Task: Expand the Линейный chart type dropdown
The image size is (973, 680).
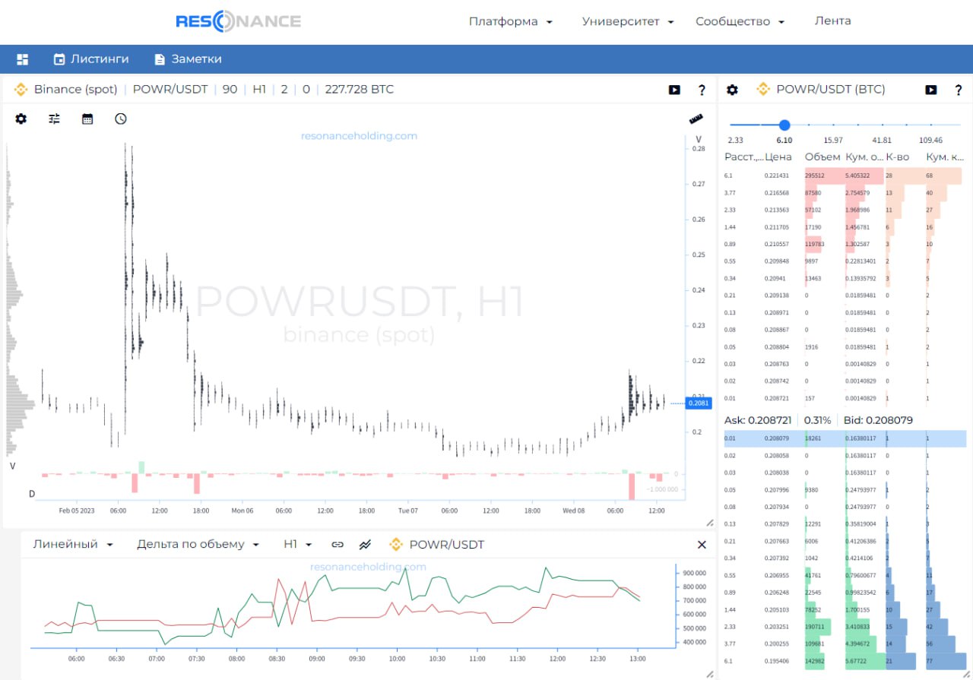Action: point(73,545)
